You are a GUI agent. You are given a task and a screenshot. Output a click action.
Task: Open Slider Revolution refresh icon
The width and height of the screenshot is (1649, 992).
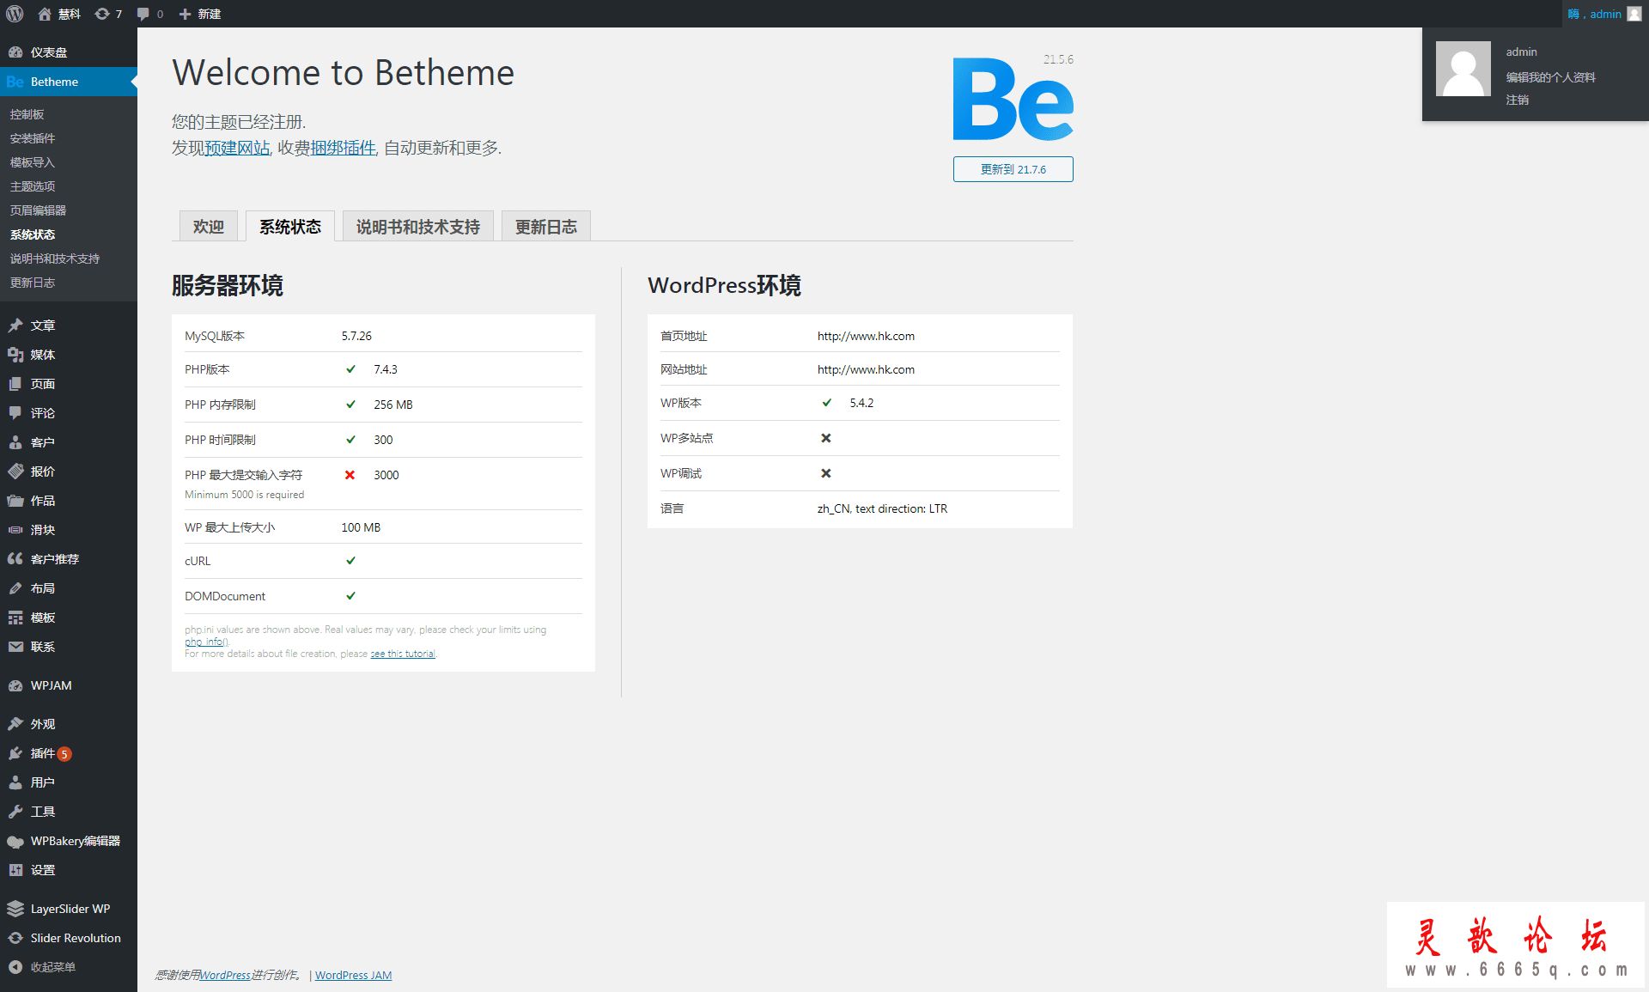[x=15, y=938]
